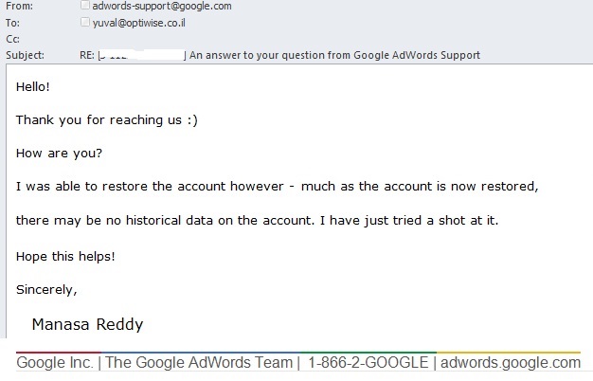
Task: Click the Manasa Reddy signature name
Action: pyautogui.click(x=87, y=324)
